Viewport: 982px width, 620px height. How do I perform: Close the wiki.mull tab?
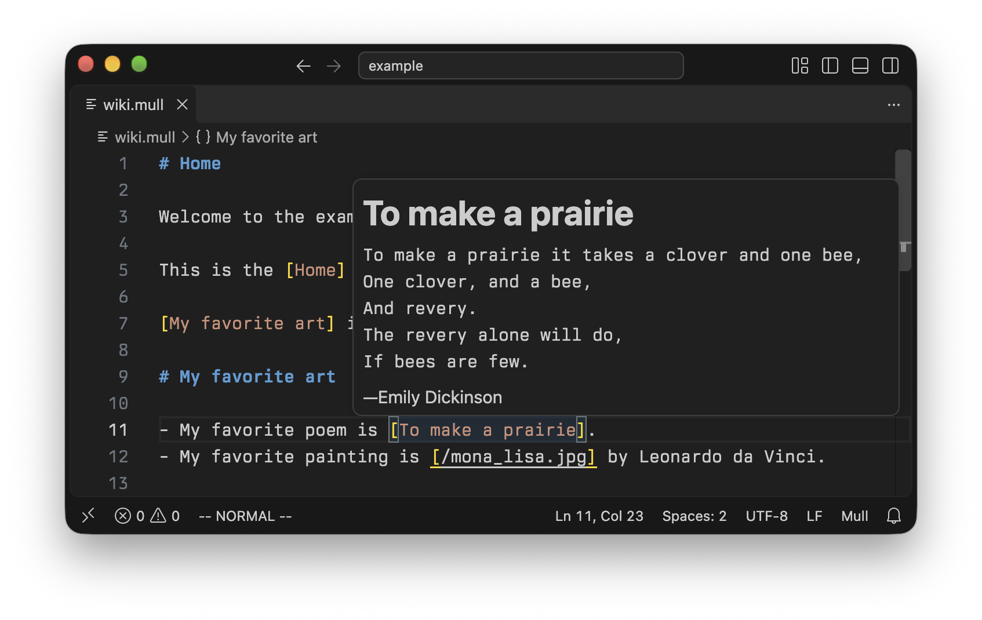(183, 104)
